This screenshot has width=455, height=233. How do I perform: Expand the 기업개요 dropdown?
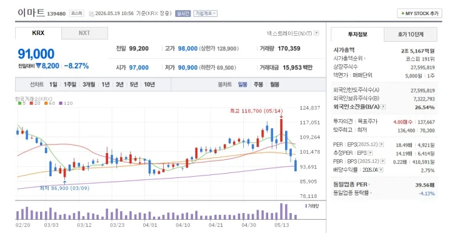(206, 13)
